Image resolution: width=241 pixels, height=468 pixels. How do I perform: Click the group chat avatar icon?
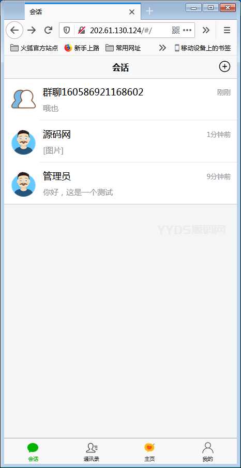pyautogui.click(x=23, y=99)
